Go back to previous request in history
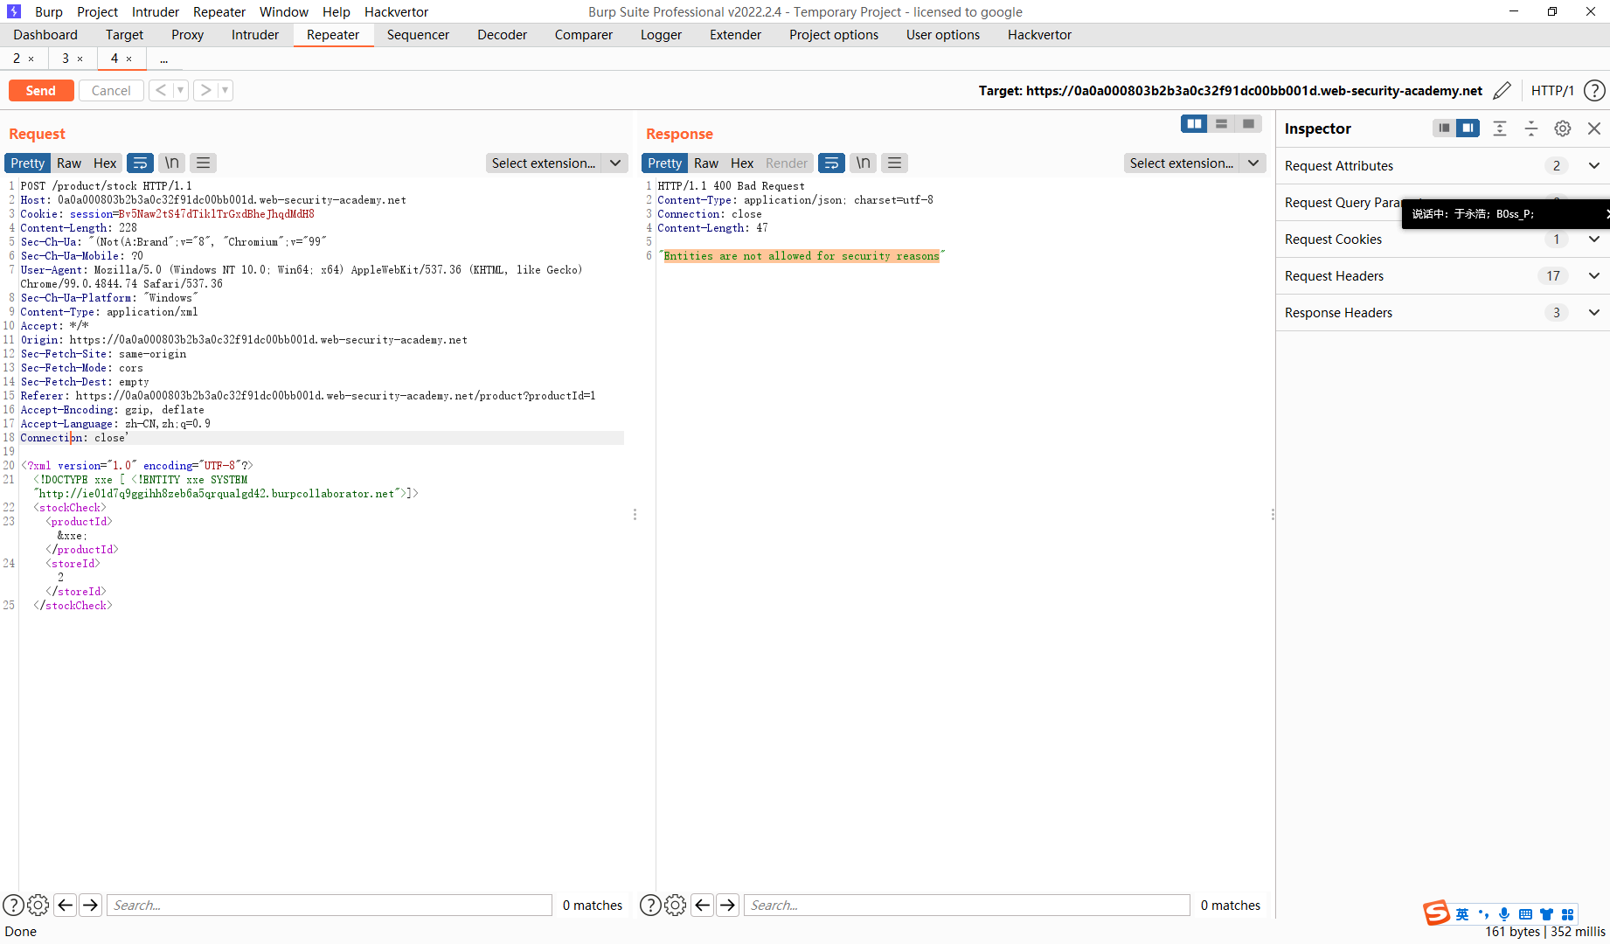Screen dimensions: 1610x944 click(161, 90)
